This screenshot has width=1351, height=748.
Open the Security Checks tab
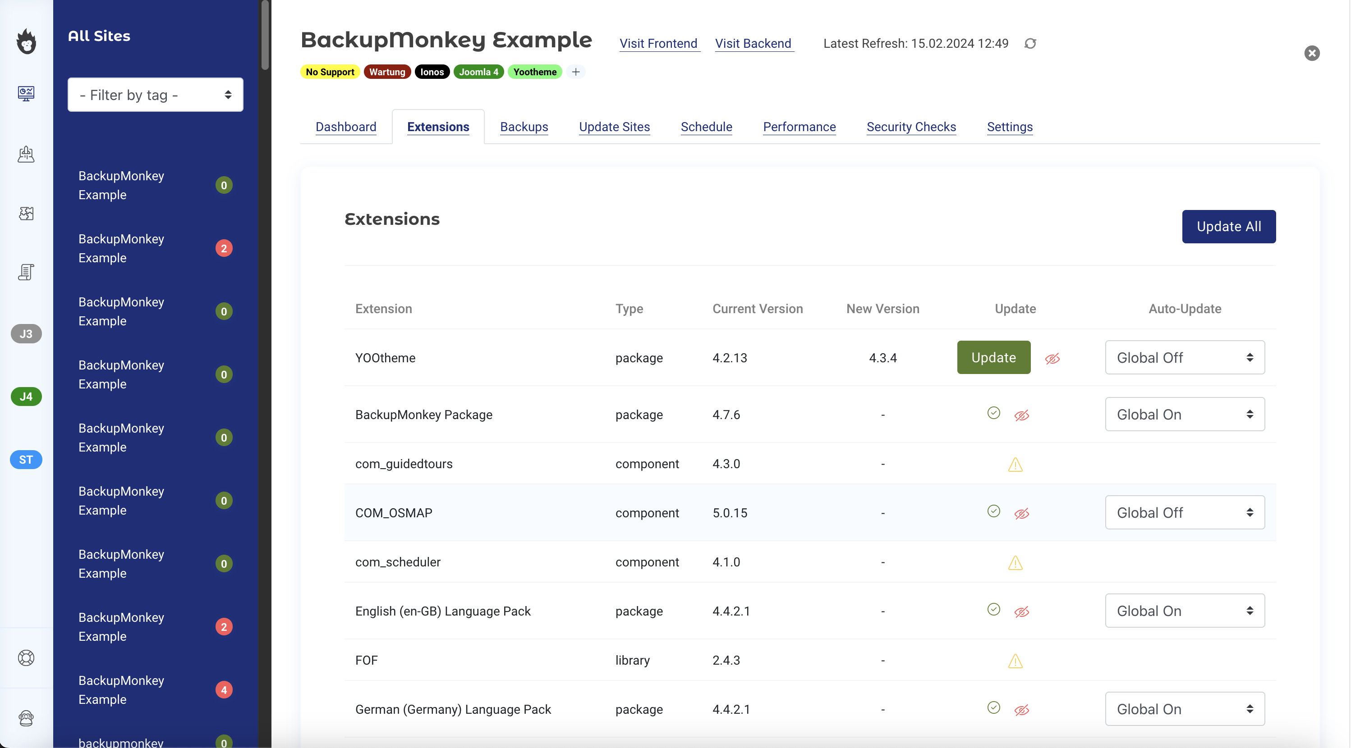pos(911,127)
